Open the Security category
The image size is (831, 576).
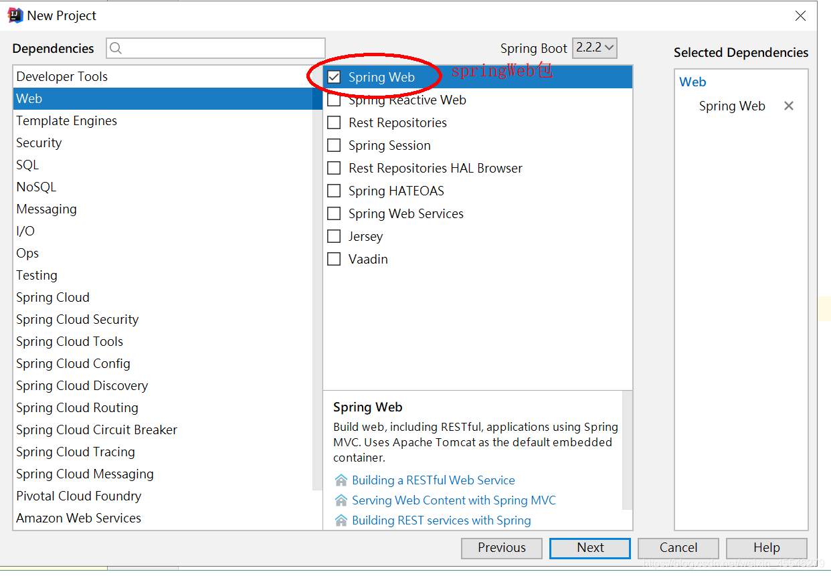163,142
